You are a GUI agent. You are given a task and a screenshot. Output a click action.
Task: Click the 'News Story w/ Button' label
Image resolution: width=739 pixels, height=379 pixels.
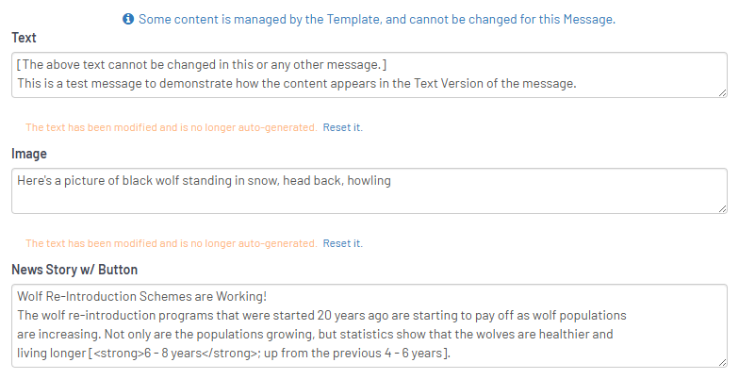pyautogui.click(x=74, y=270)
